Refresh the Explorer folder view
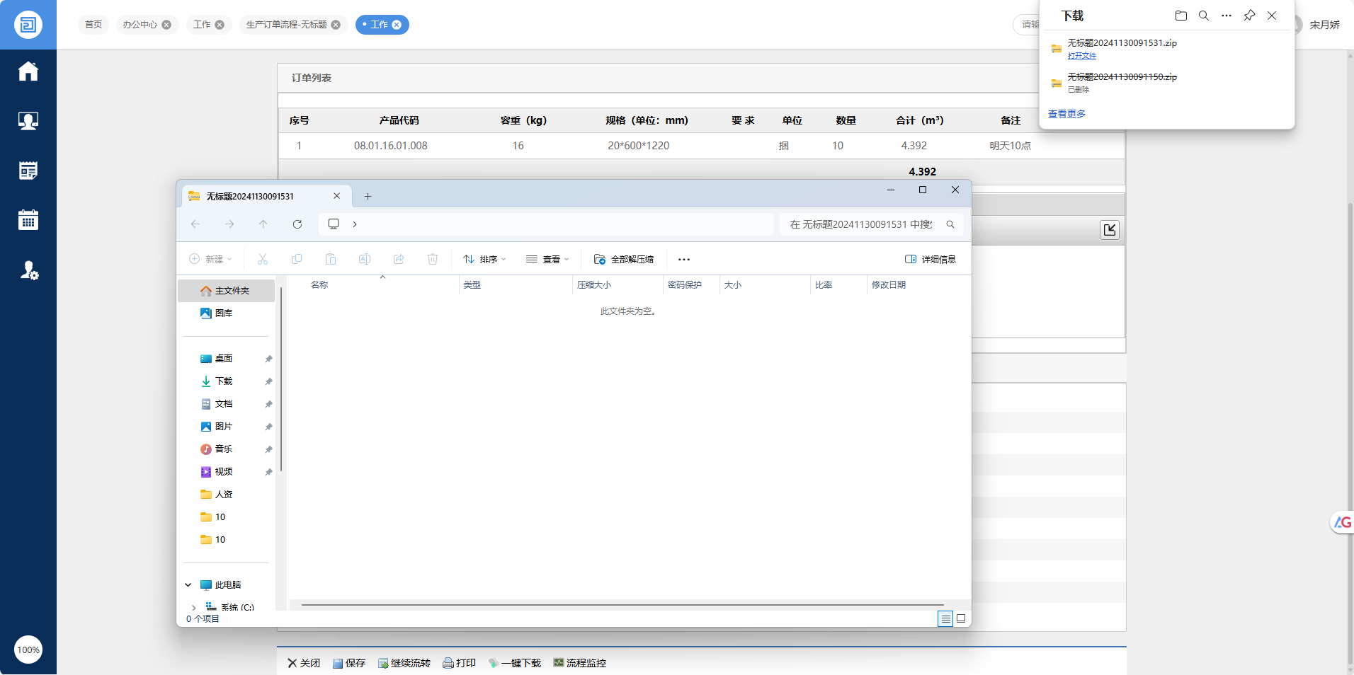 click(x=297, y=224)
